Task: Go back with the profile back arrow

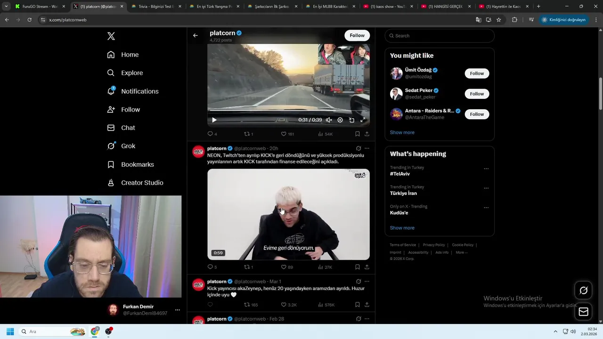Action: click(195, 35)
